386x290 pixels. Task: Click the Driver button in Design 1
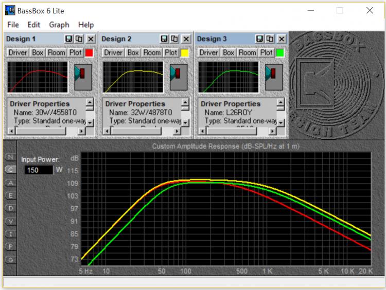coord(18,52)
